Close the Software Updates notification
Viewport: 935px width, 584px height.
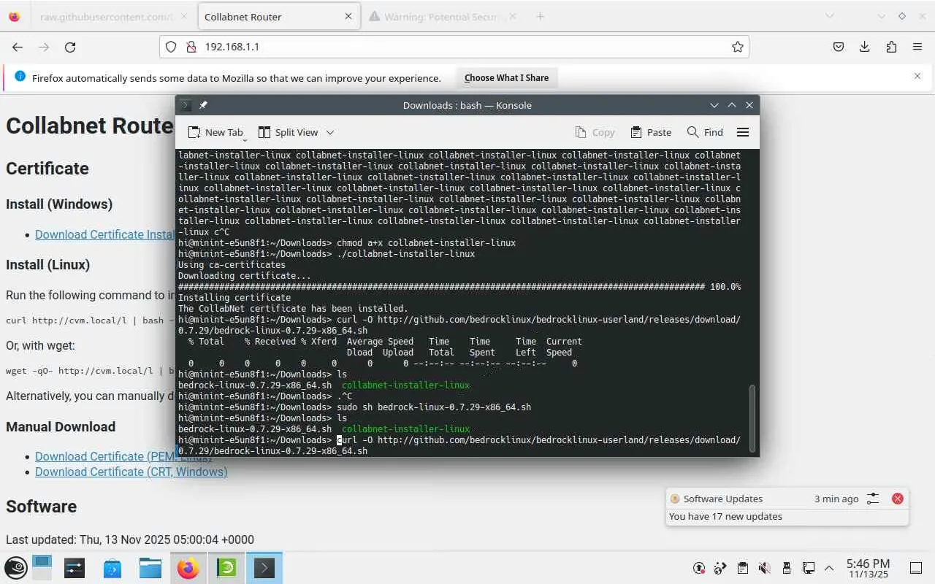tap(898, 499)
